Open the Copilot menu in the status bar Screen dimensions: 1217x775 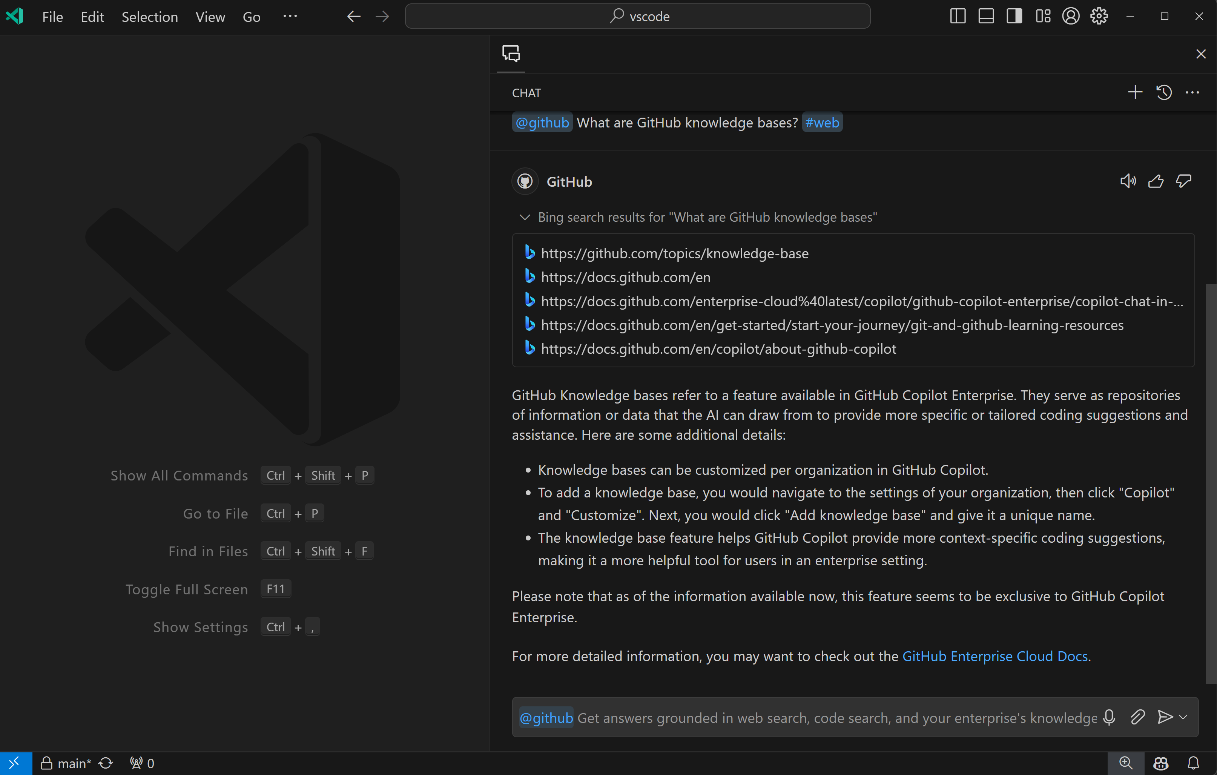(x=1160, y=763)
